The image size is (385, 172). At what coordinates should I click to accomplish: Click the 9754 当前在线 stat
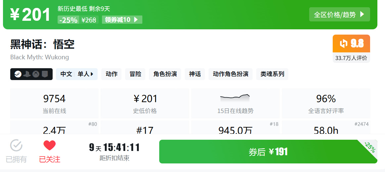tap(54, 103)
